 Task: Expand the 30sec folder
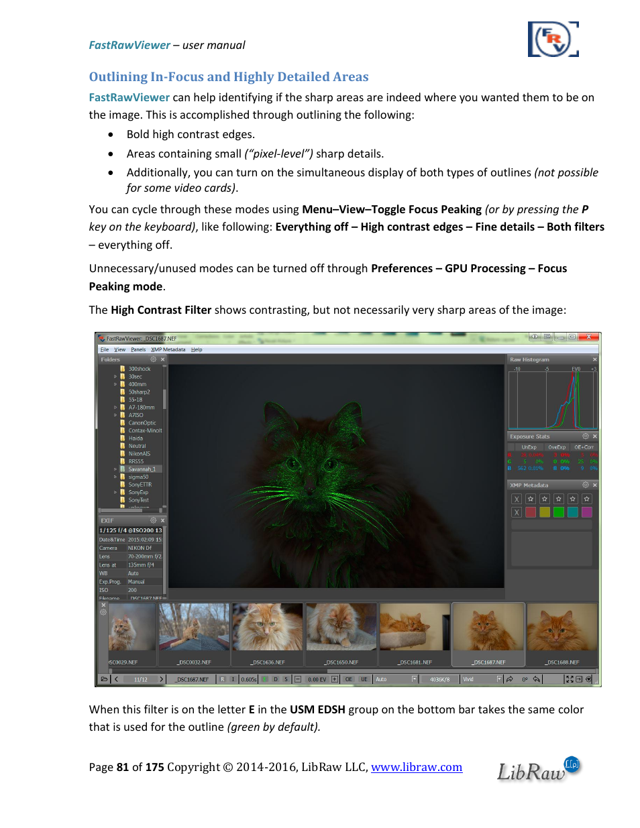[115, 377]
